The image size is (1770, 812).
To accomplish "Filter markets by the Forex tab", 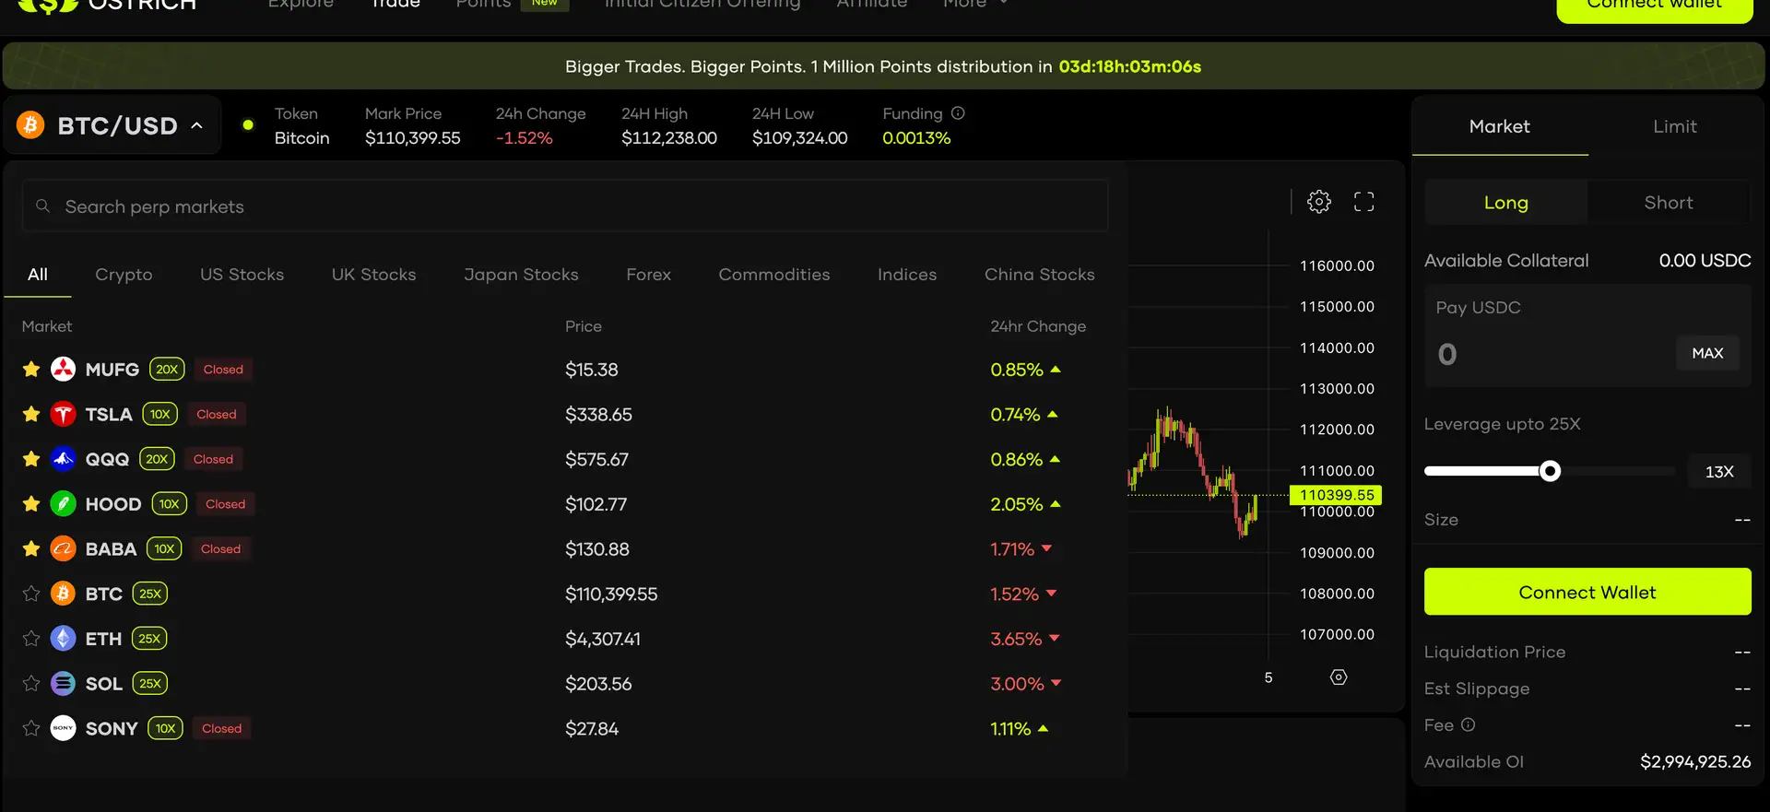I will 648,275.
